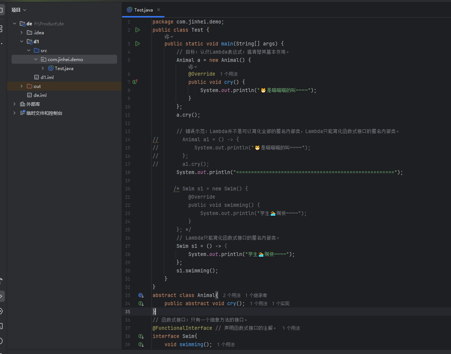Collapse the d1 module node

pyautogui.click(x=22, y=41)
